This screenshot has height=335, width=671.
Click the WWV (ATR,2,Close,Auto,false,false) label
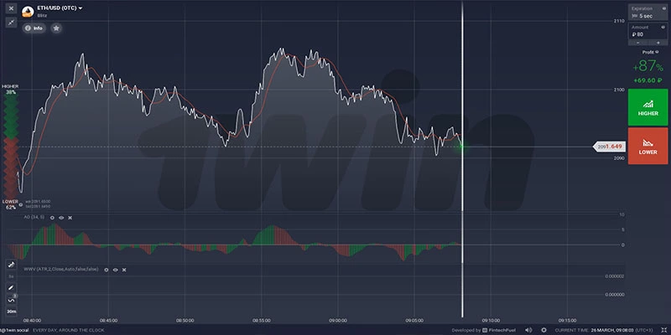61,270
